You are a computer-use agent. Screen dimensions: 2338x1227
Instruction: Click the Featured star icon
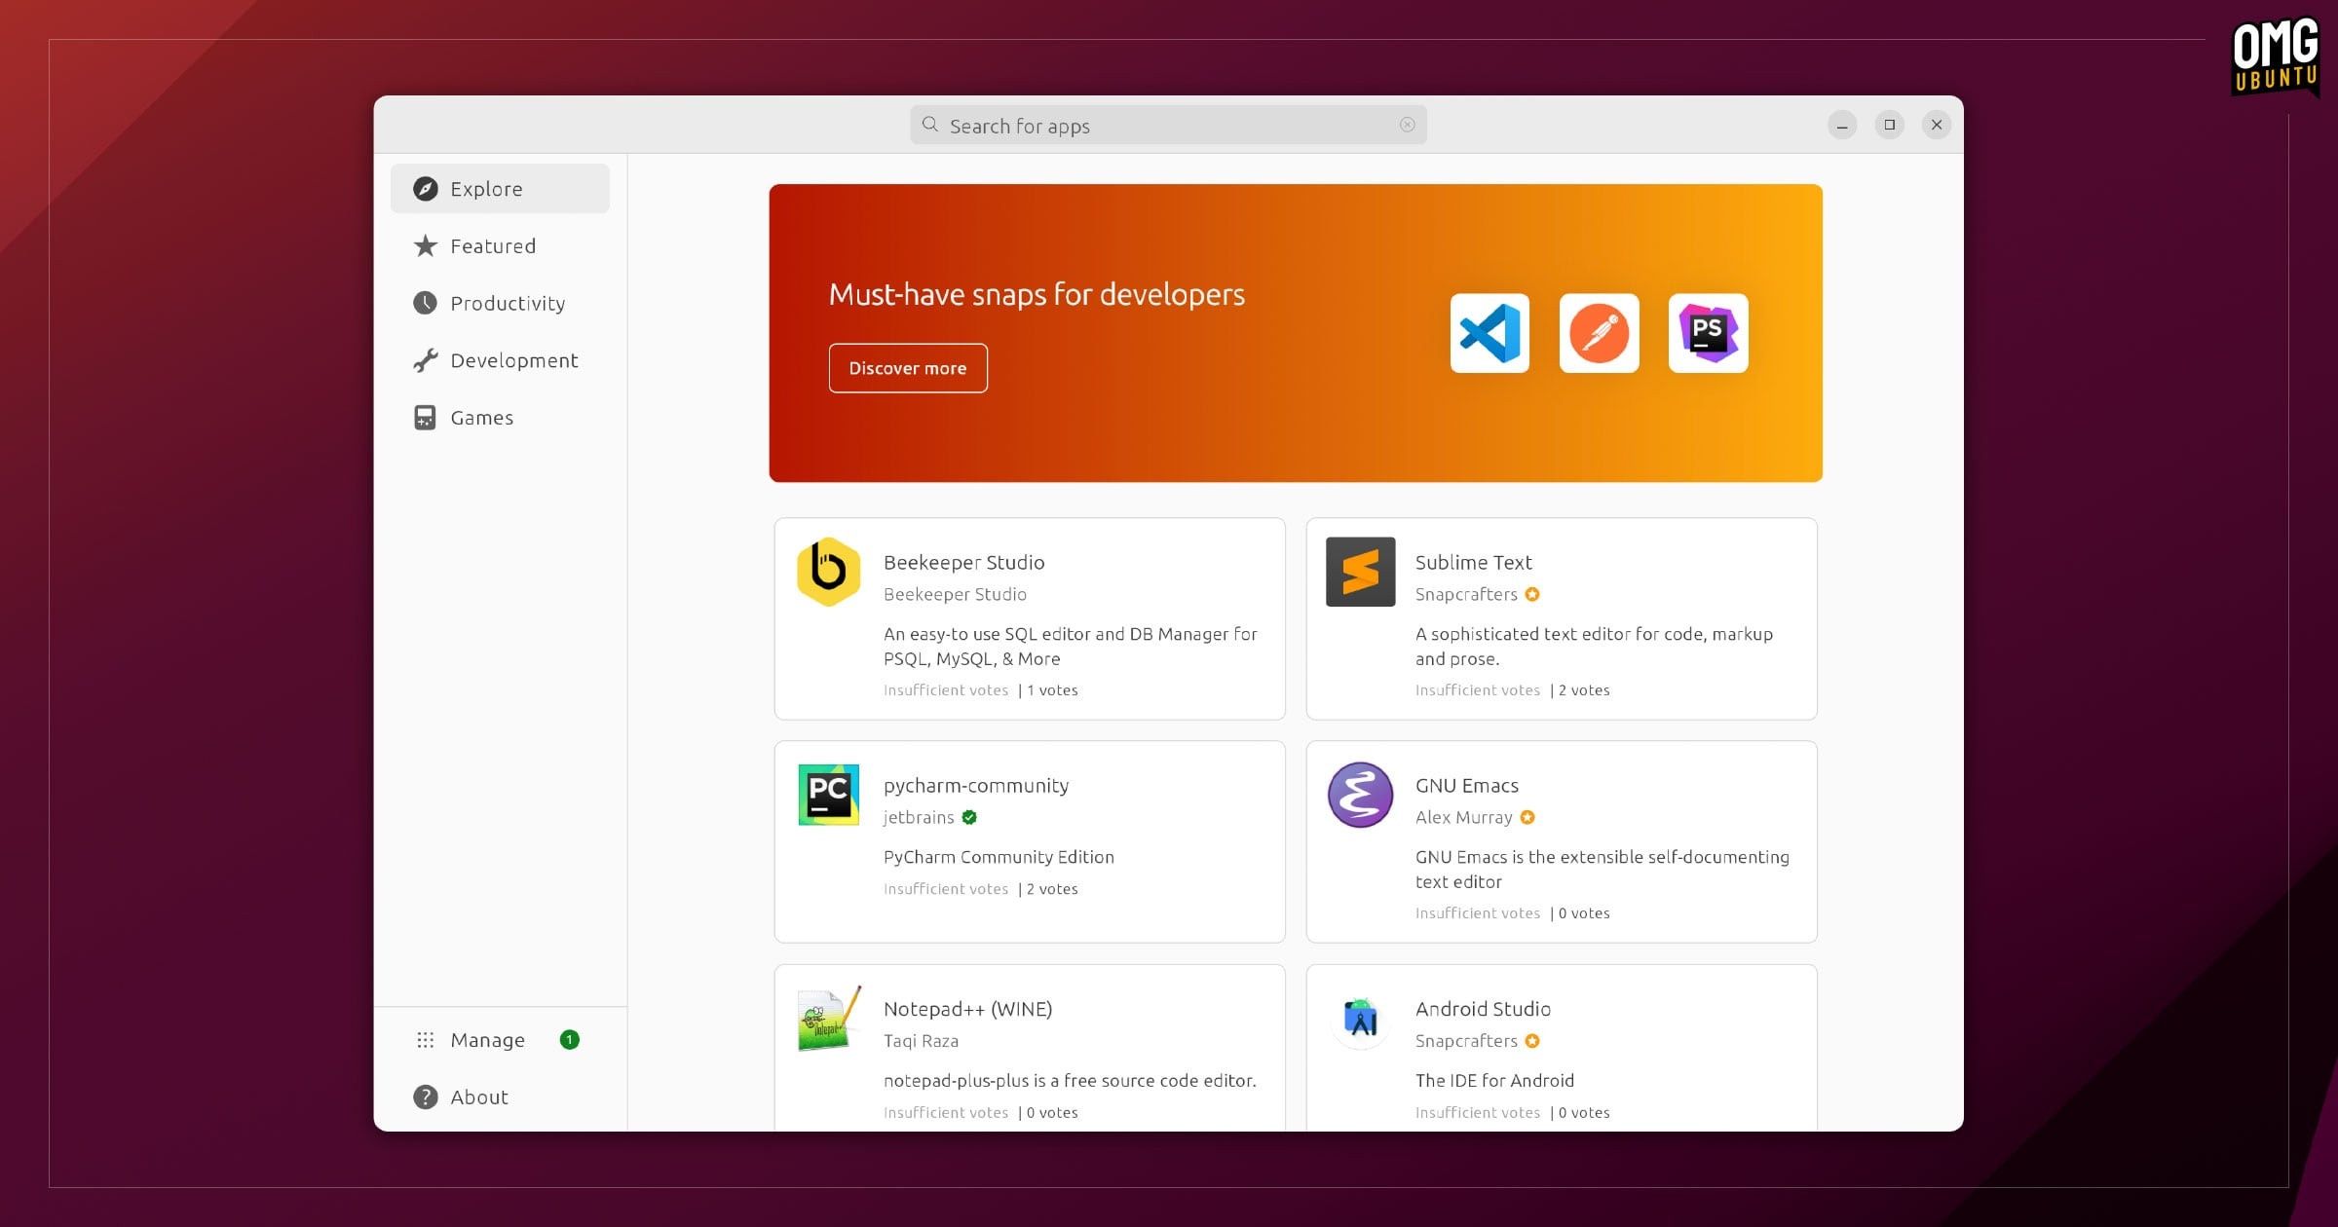(x=426, y=246)
